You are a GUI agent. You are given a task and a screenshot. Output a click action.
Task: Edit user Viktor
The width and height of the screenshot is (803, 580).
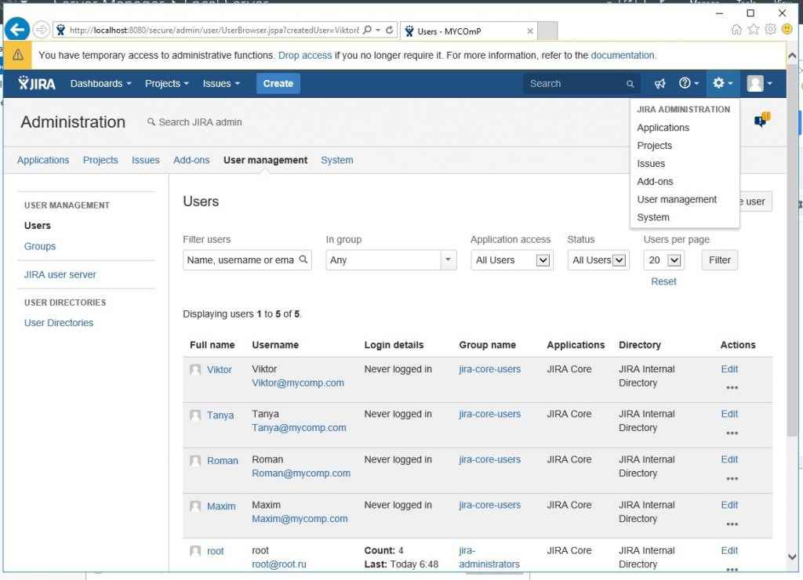coord(729,369)
